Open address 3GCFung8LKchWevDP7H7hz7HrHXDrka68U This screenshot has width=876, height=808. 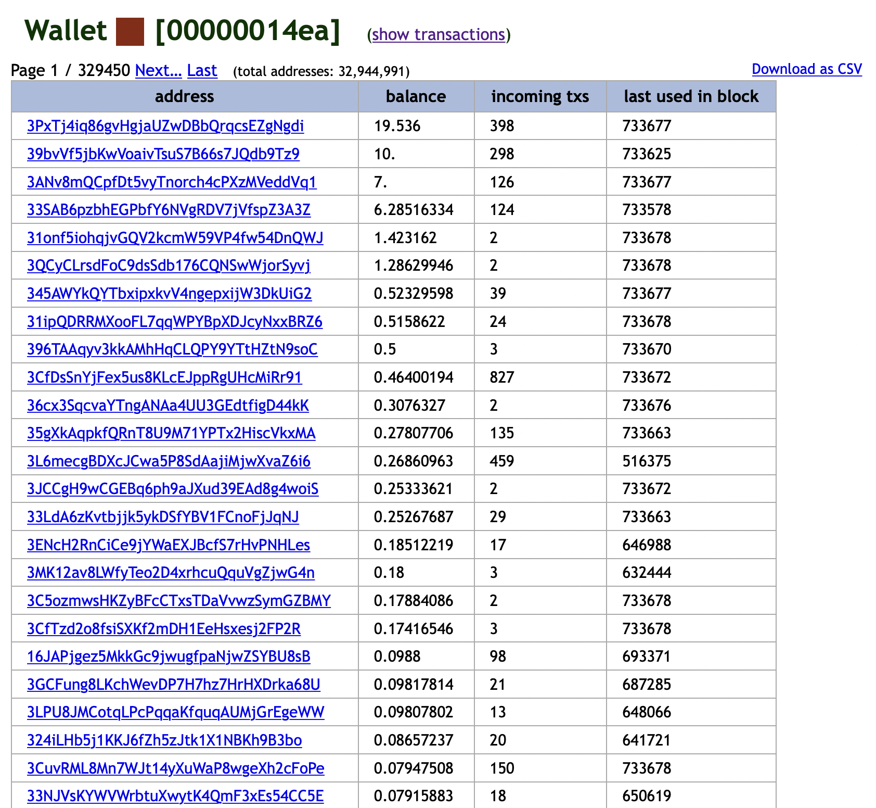coord(174,685)
